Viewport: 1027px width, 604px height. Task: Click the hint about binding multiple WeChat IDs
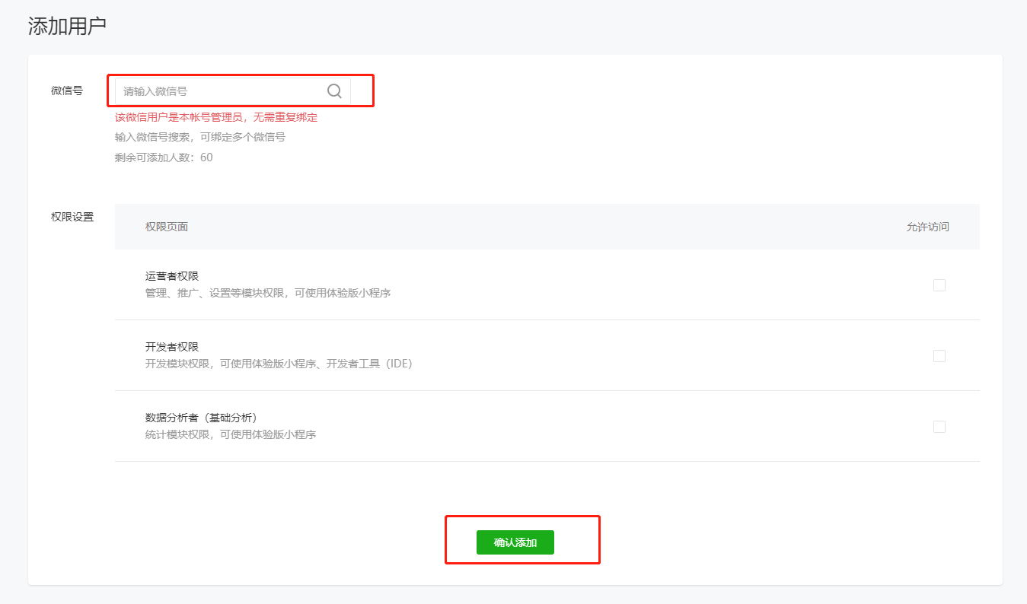(x=199, y=137)
